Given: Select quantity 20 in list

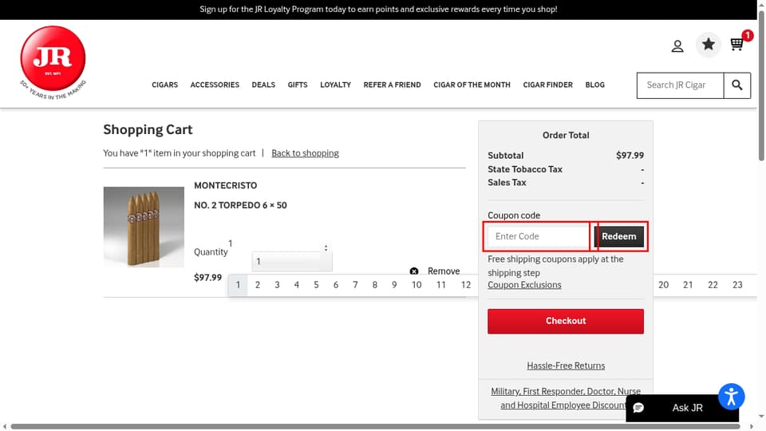Looking at the screenshot, I should (x=663, y=285).
